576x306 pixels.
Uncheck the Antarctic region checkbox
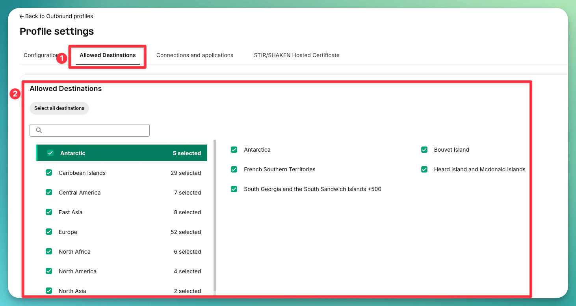50,153
